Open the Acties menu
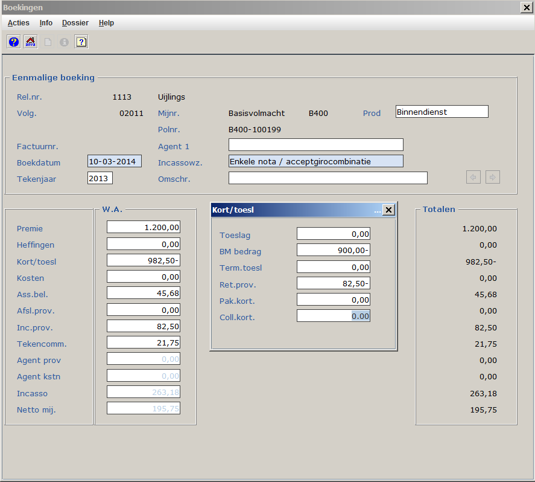Viewport: 535px width, 482px height. (x=18, y=23)
